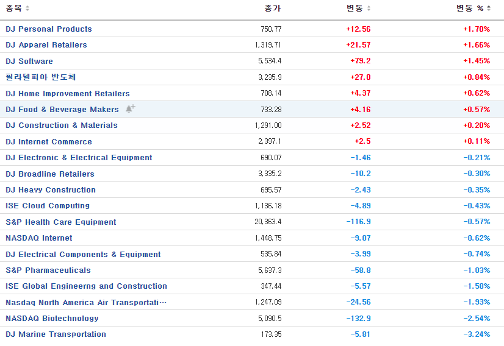The image size is (504, 346).
Task: Open DJ Software index link
Action: pos(29,61)
